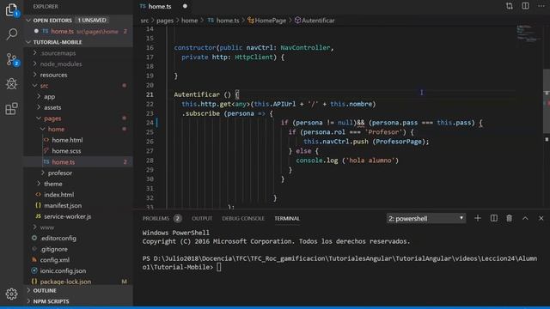
Task: Split the terminal panel
Action: [494, 218]
